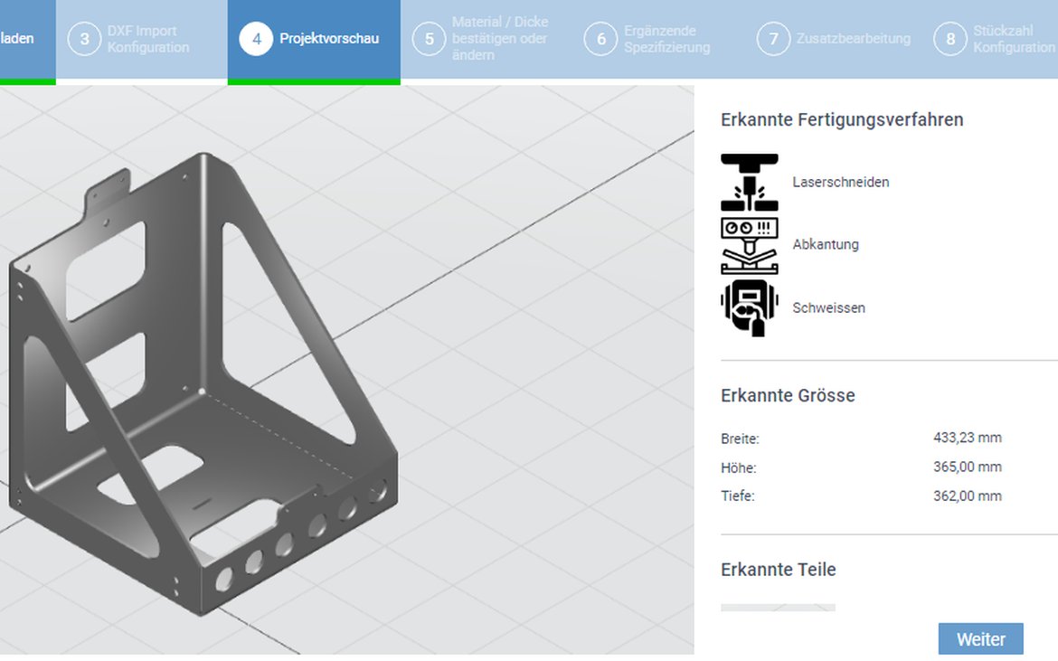1058x661 pixels.
Task: Click the step 6 number circle
Action: tap(601, 39)
